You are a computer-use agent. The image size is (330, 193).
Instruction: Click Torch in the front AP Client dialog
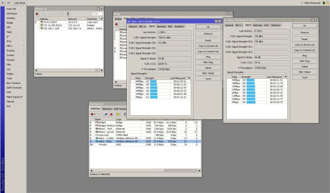[x=208, y=79]
